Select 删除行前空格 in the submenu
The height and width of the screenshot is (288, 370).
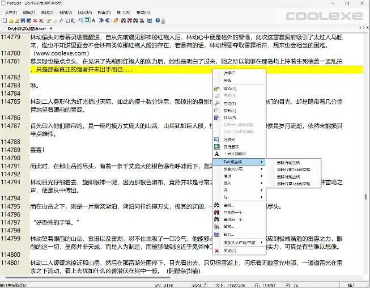pyautogui.click(x=294, y=163)
